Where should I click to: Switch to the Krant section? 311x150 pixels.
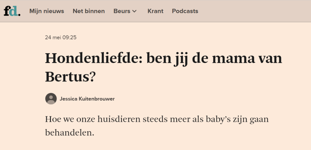click(x=155, y=11)
